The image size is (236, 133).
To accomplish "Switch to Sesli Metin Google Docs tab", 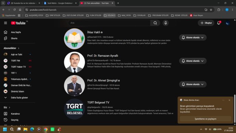I will (x=60, y=3).
